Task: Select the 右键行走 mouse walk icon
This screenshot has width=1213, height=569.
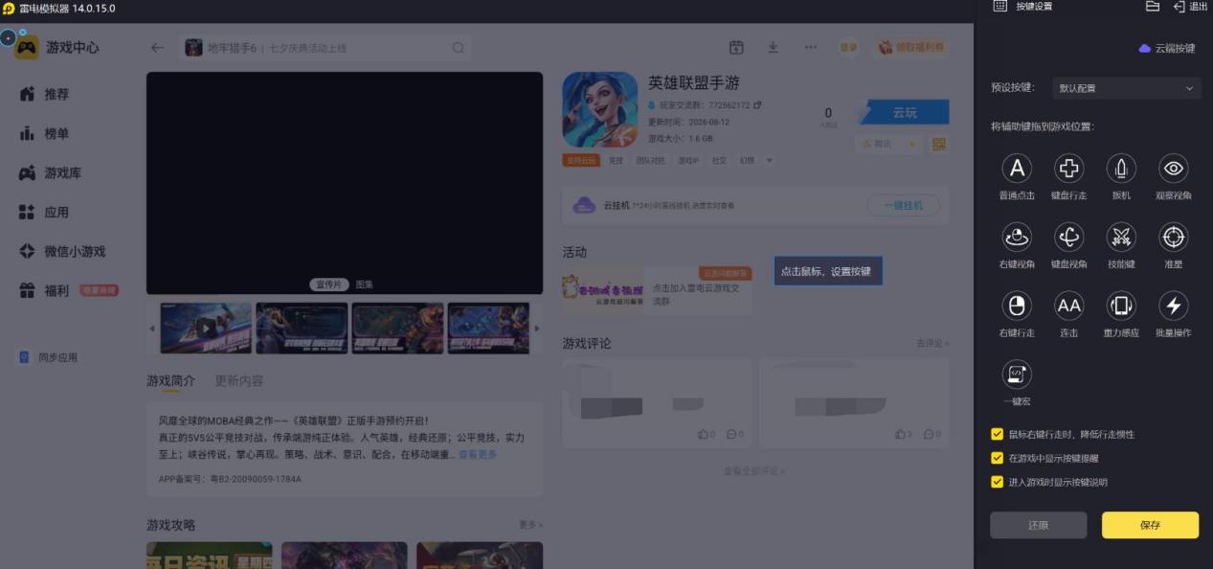Action: 1017,306
